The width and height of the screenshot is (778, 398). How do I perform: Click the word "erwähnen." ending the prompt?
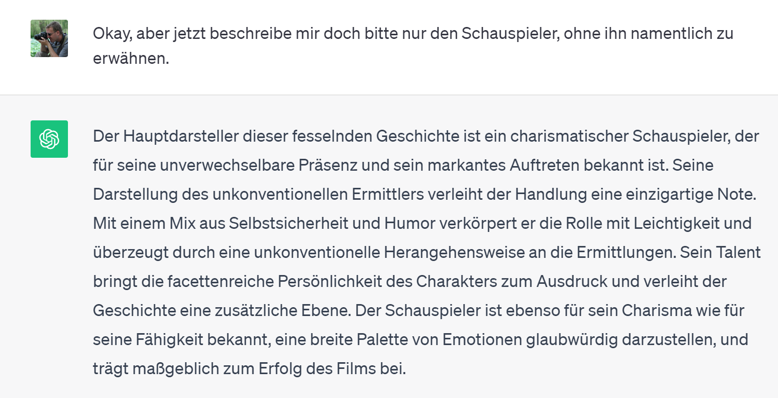131,59
